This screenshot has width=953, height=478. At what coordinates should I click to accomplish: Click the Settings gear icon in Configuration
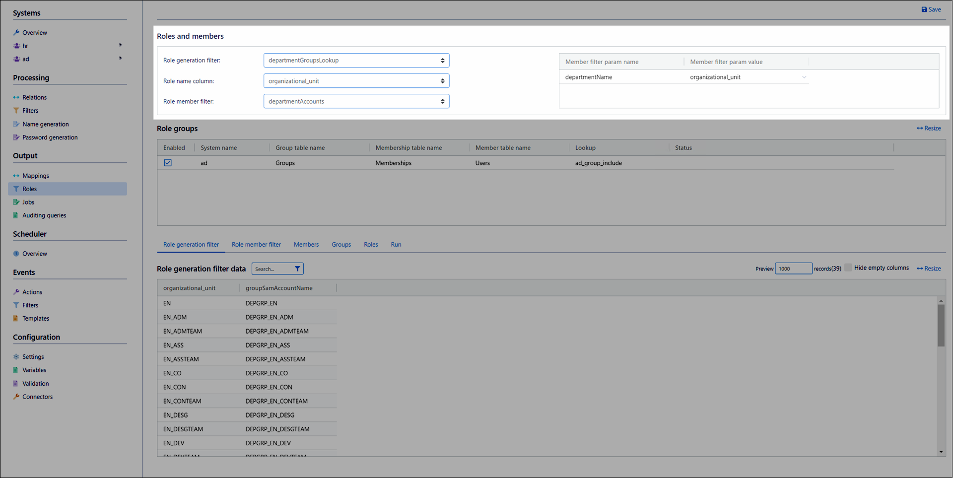16,357
